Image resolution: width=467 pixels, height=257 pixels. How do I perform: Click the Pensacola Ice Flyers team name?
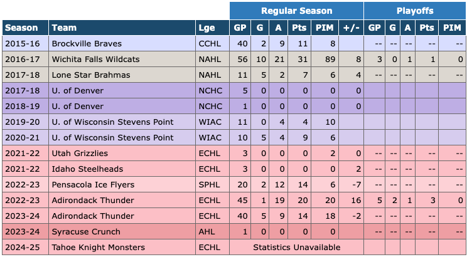[92, 185]
